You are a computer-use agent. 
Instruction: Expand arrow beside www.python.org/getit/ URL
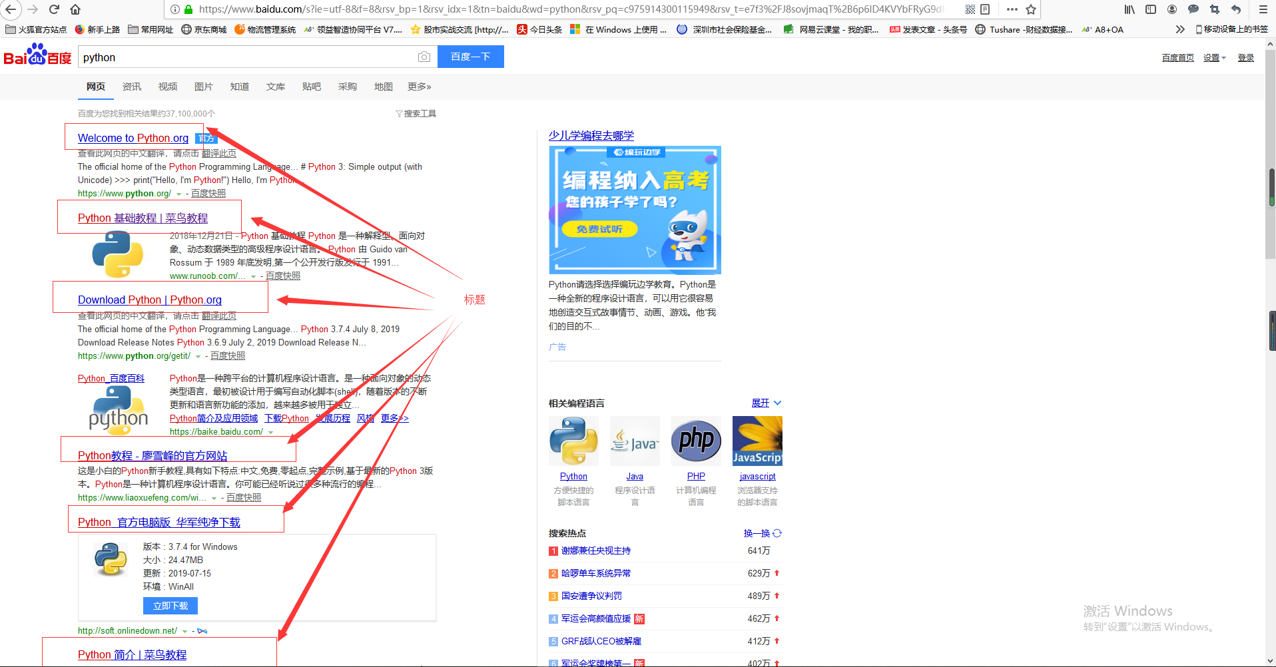pos(198,356)
